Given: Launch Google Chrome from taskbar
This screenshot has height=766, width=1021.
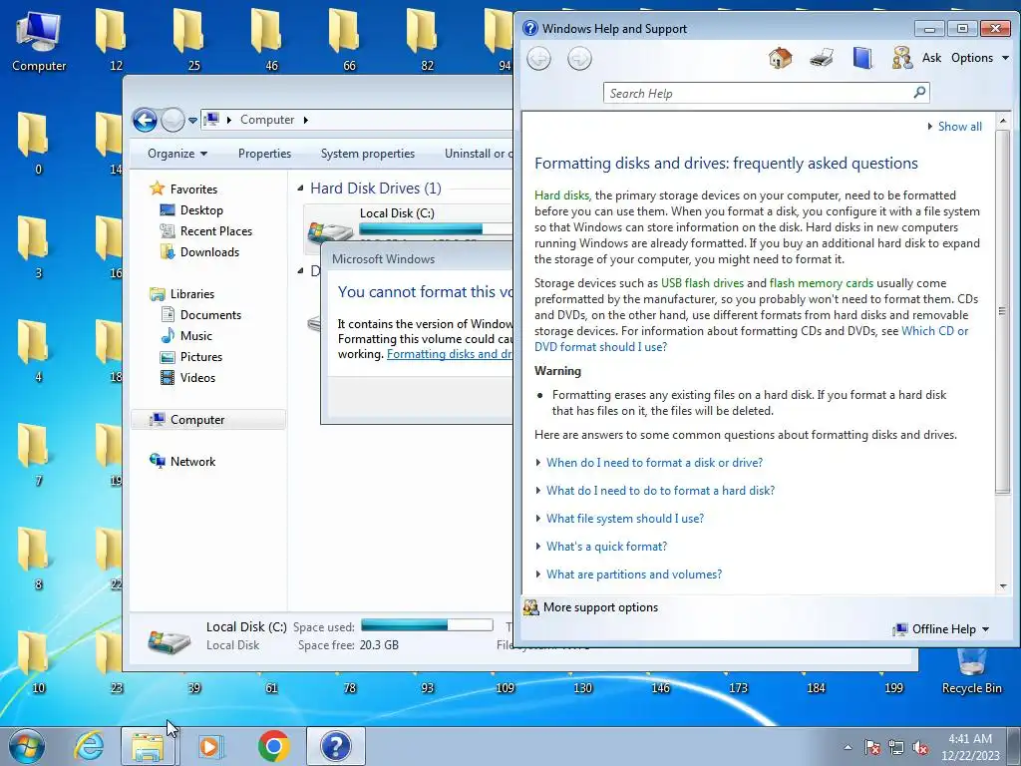Looking at the screenshot, I should coord(273,746).
